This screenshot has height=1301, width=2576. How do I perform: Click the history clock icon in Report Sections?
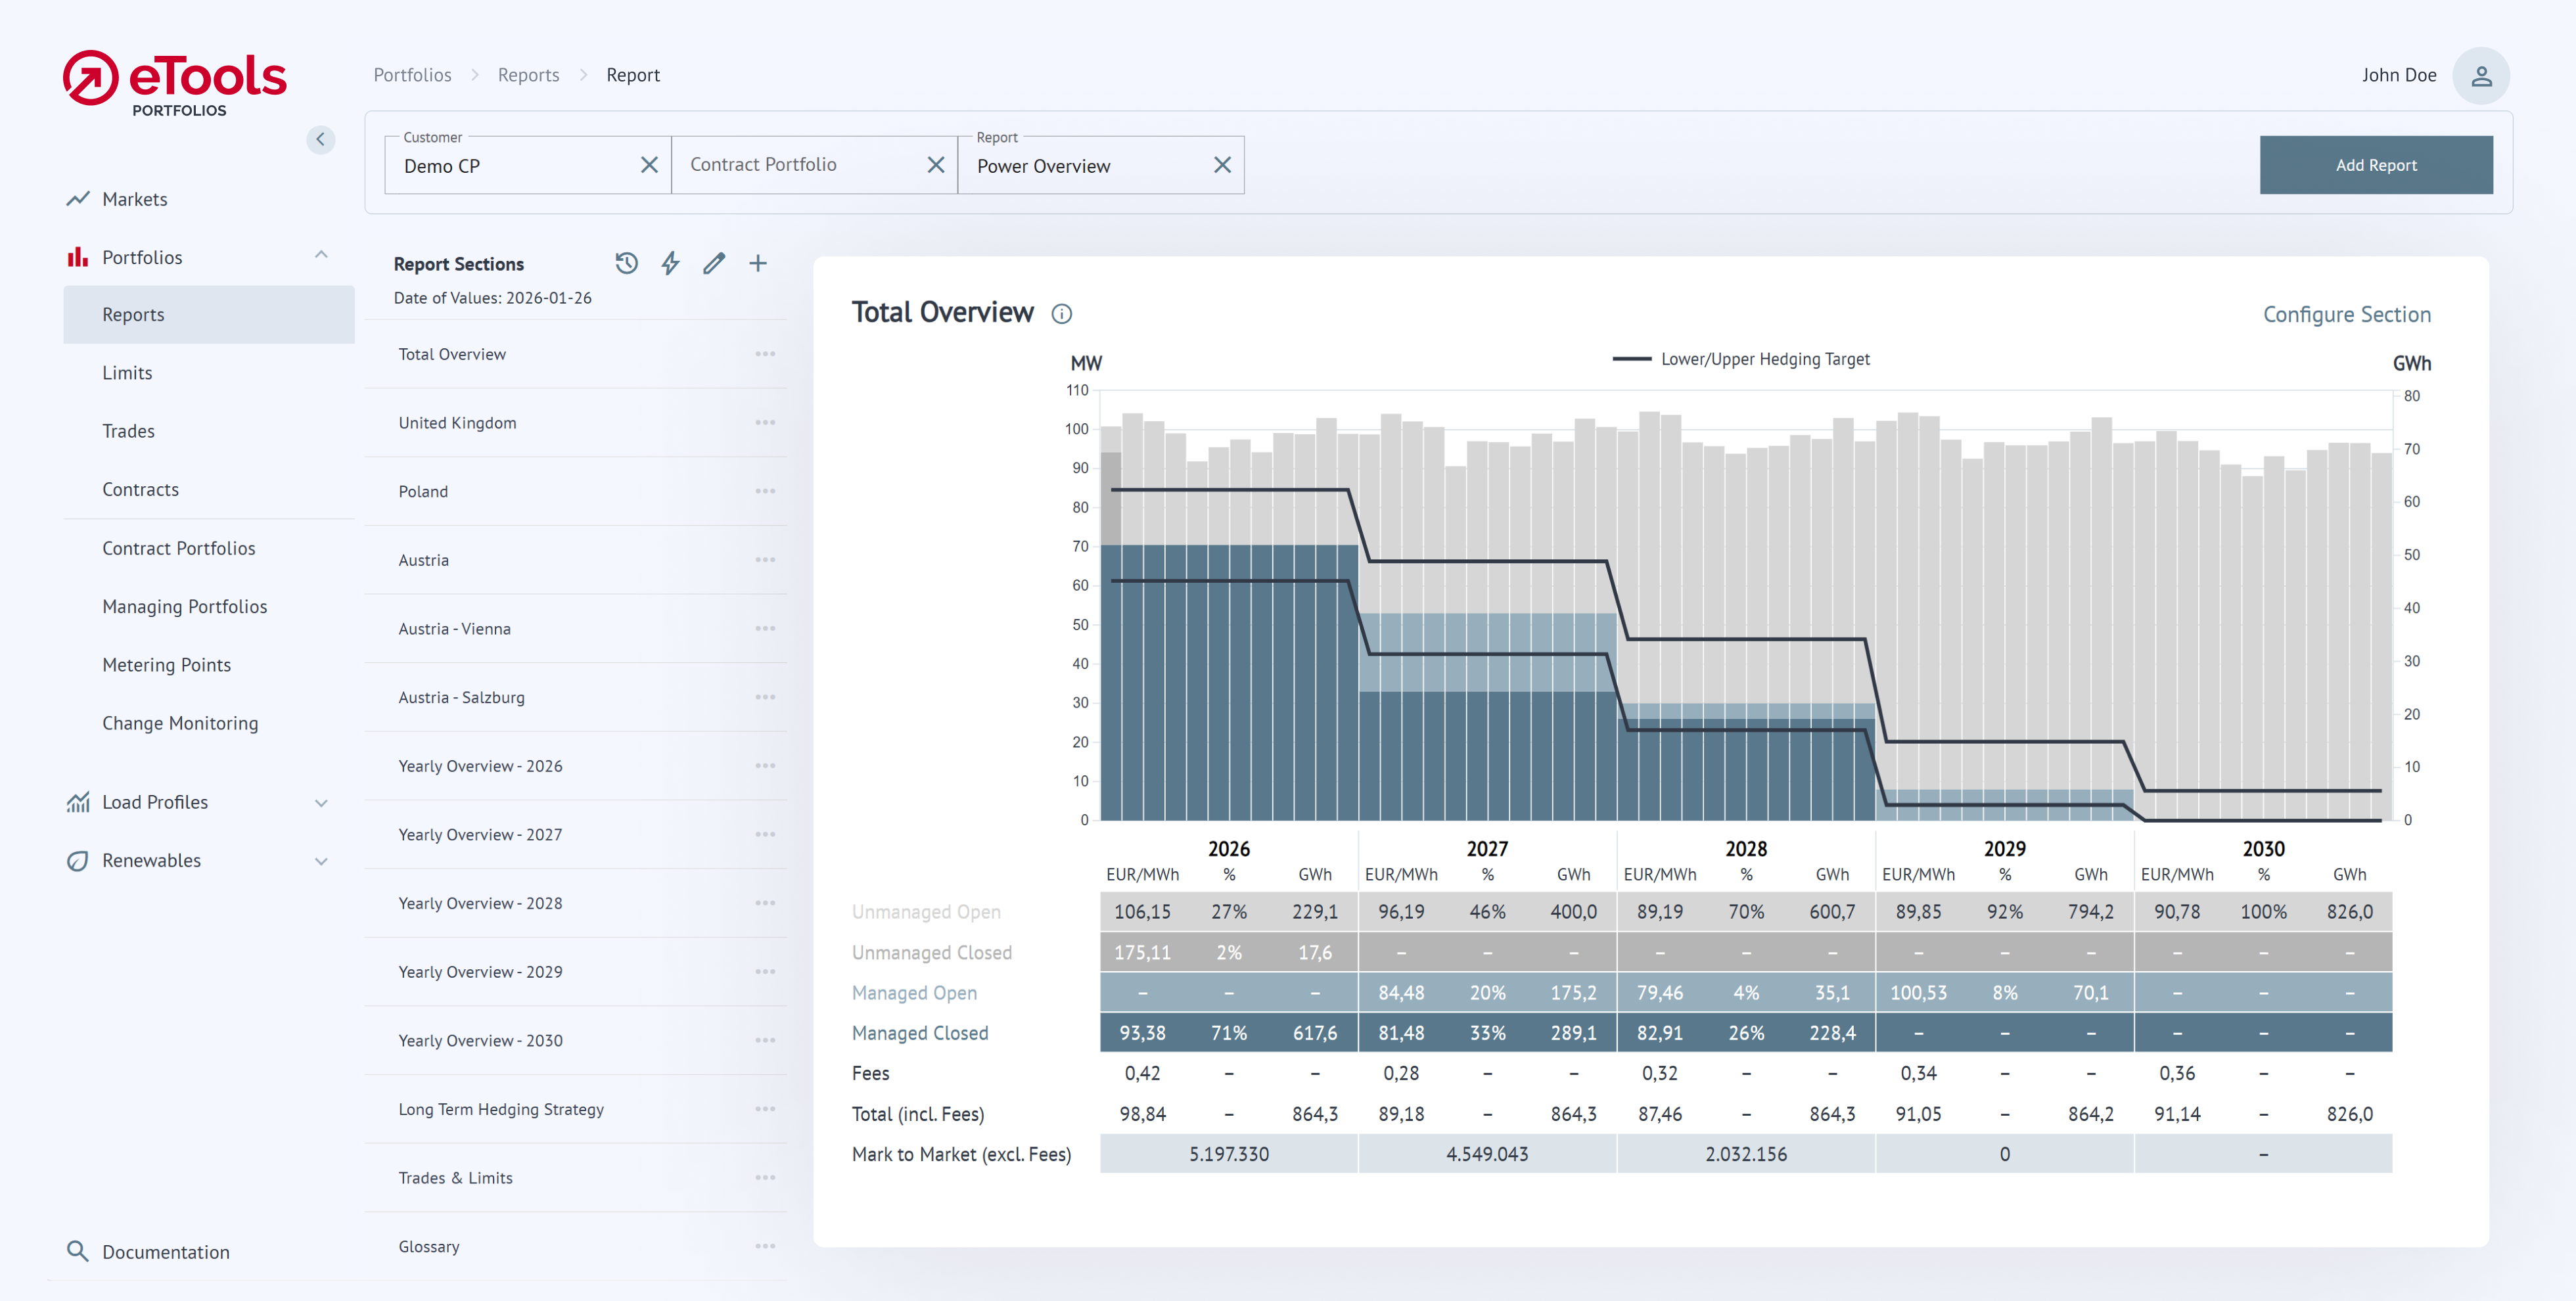coord(626,263)
